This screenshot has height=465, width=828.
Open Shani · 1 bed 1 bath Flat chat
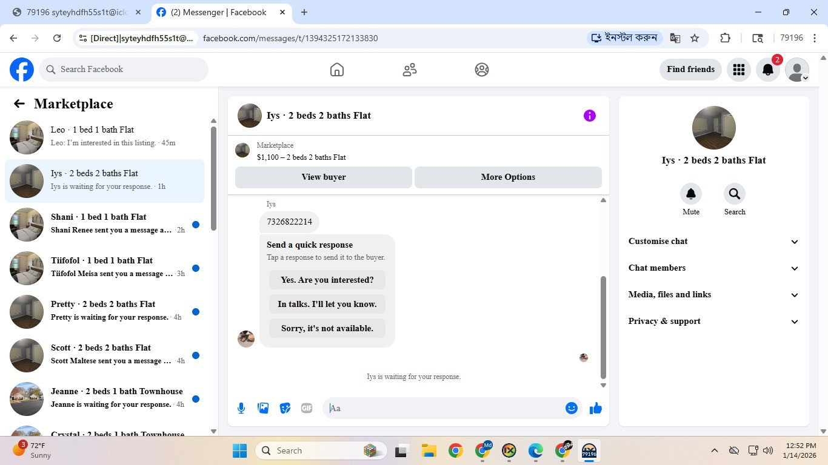105,224
